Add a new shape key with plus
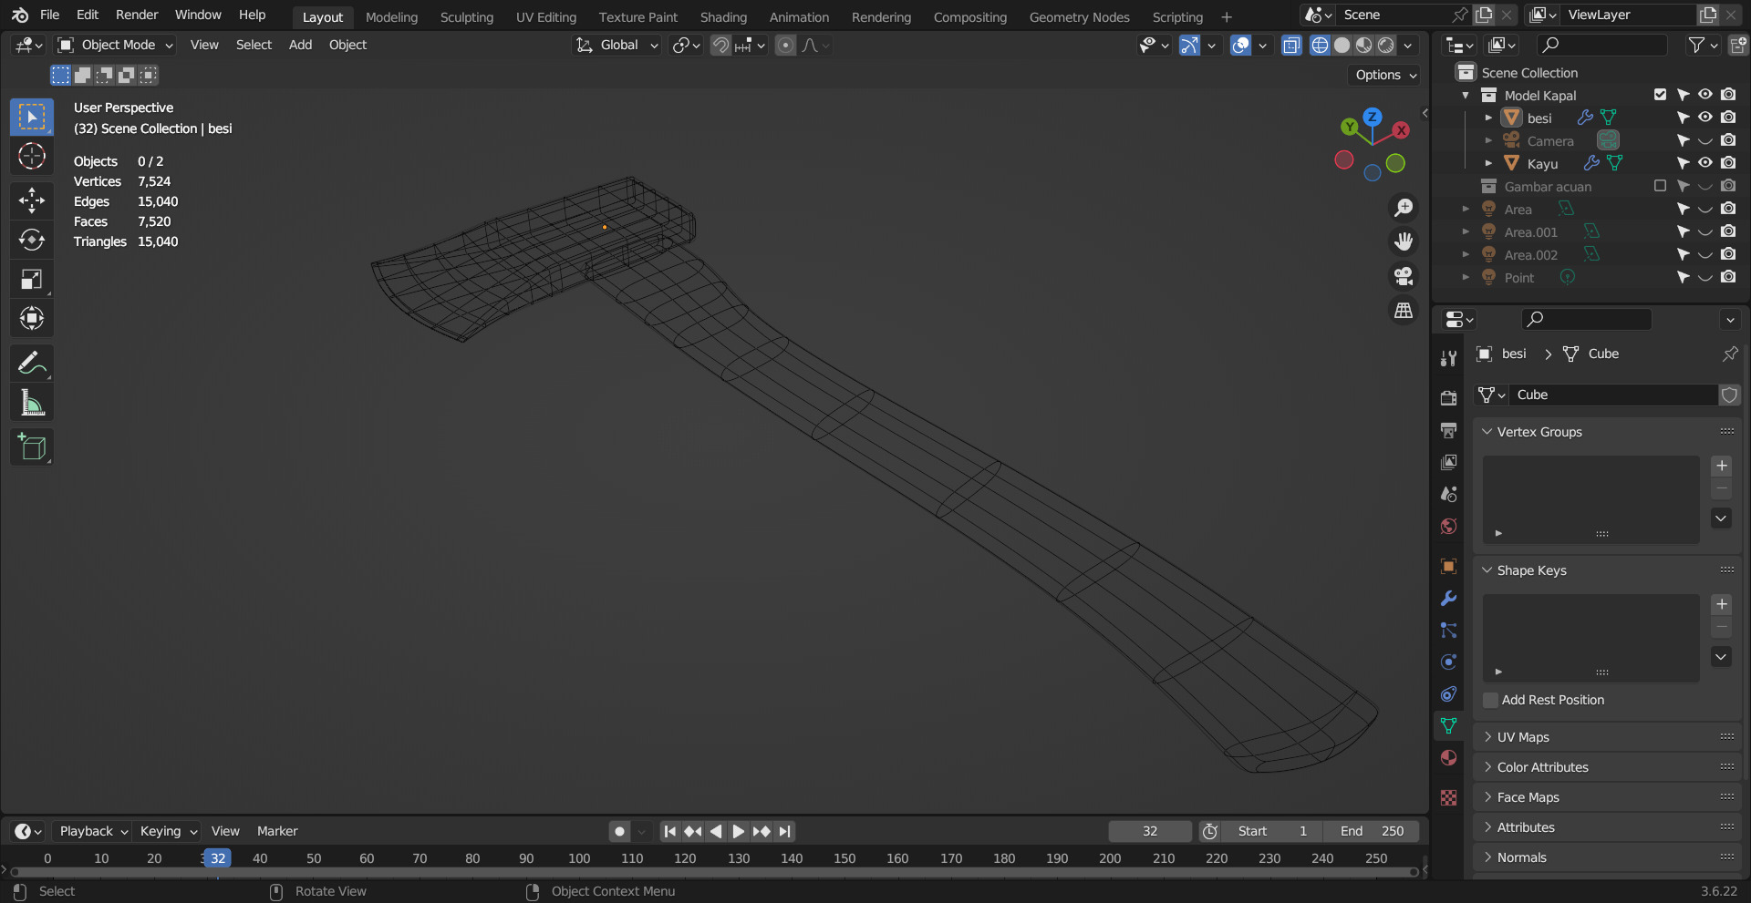1751x903 pixels. tap(1721, 604)
